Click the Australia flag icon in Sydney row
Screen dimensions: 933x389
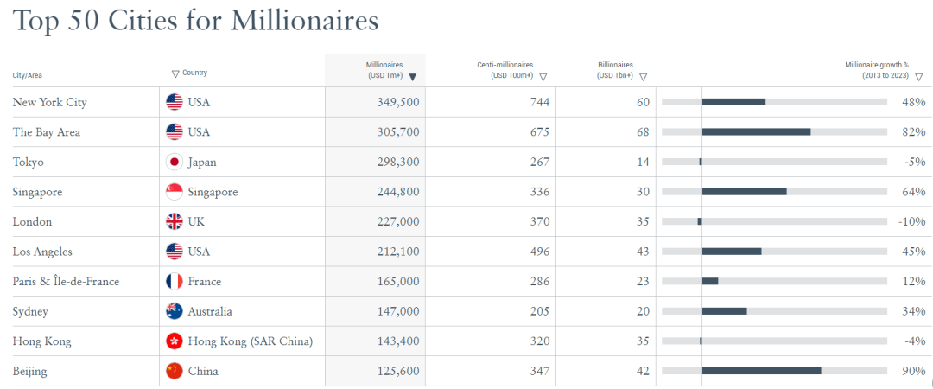pyautogui.click(x=175, y=311)
